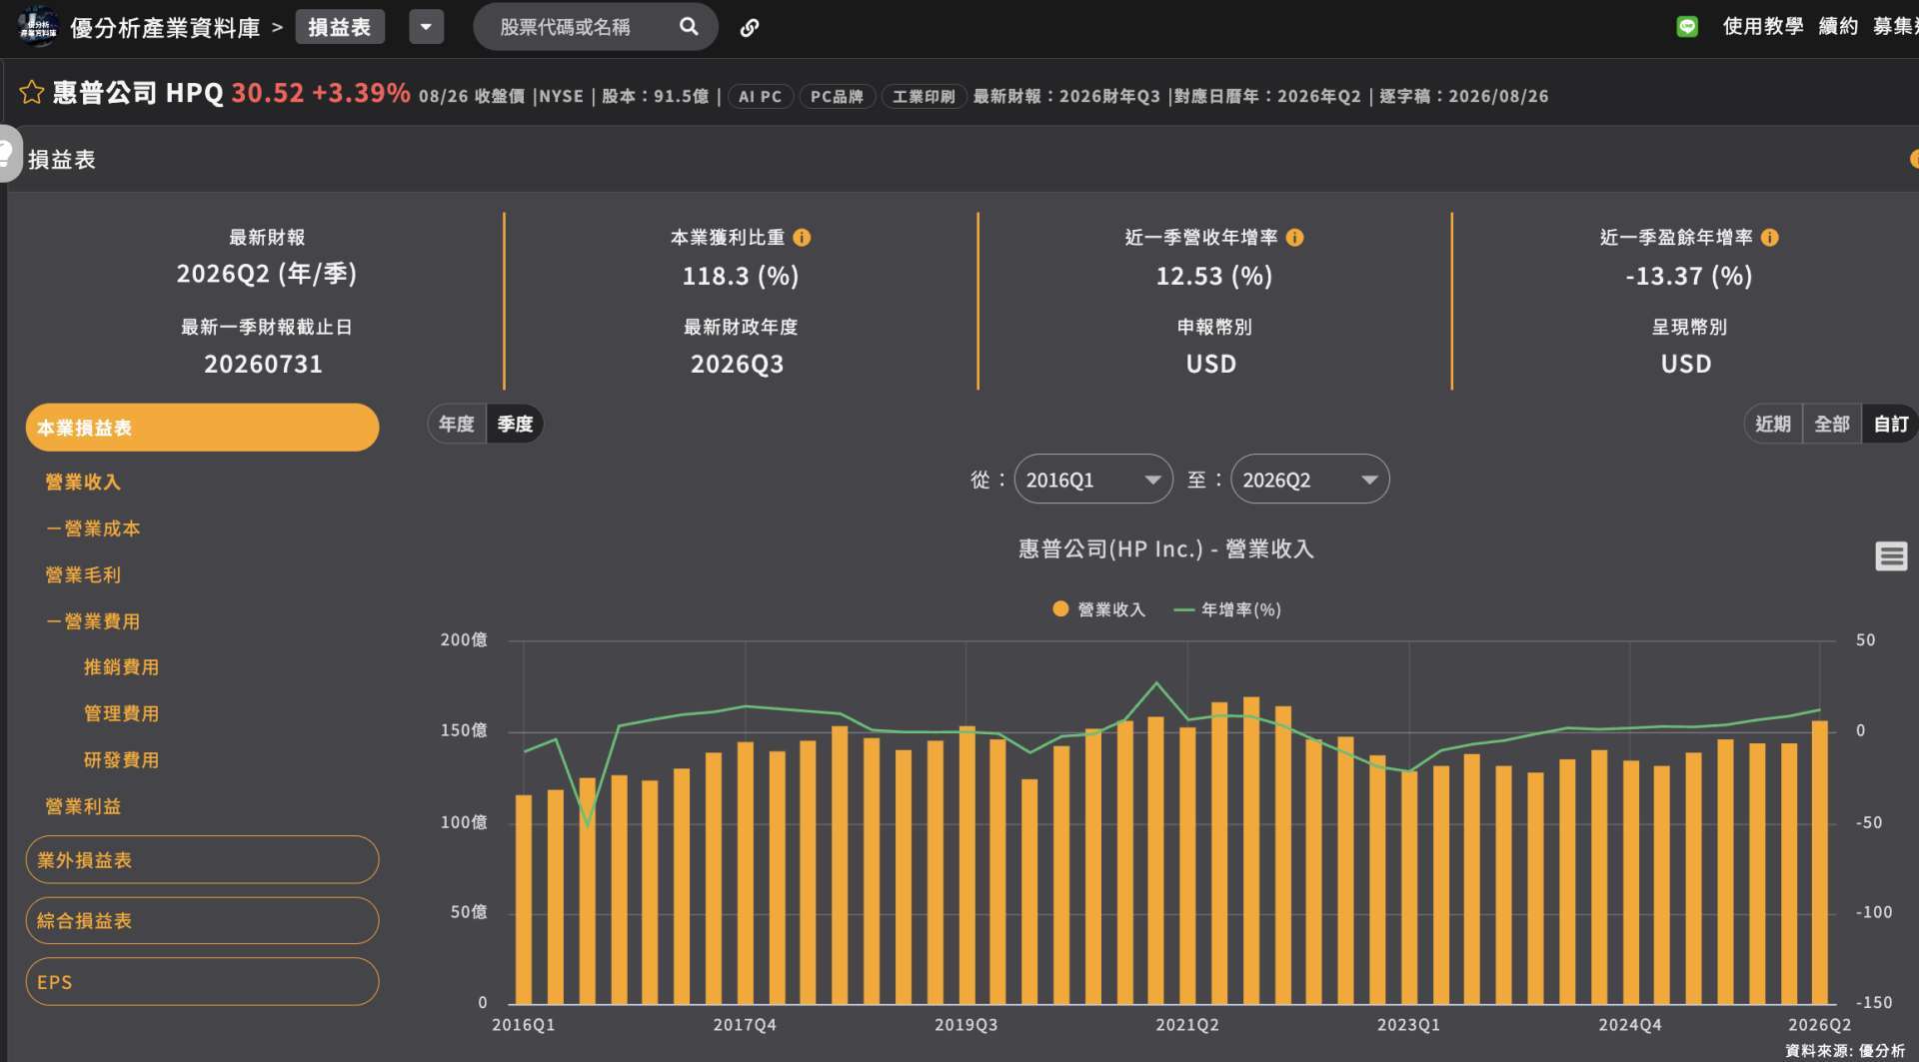
Task: Open EPS section
Action: point(202,982)
